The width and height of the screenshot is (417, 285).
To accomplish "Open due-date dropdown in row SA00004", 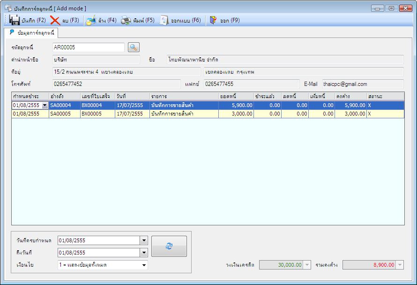I will (45, 105).
